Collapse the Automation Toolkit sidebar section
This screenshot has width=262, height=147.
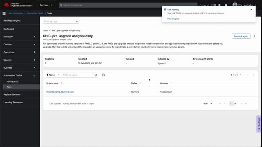point(20,76)
